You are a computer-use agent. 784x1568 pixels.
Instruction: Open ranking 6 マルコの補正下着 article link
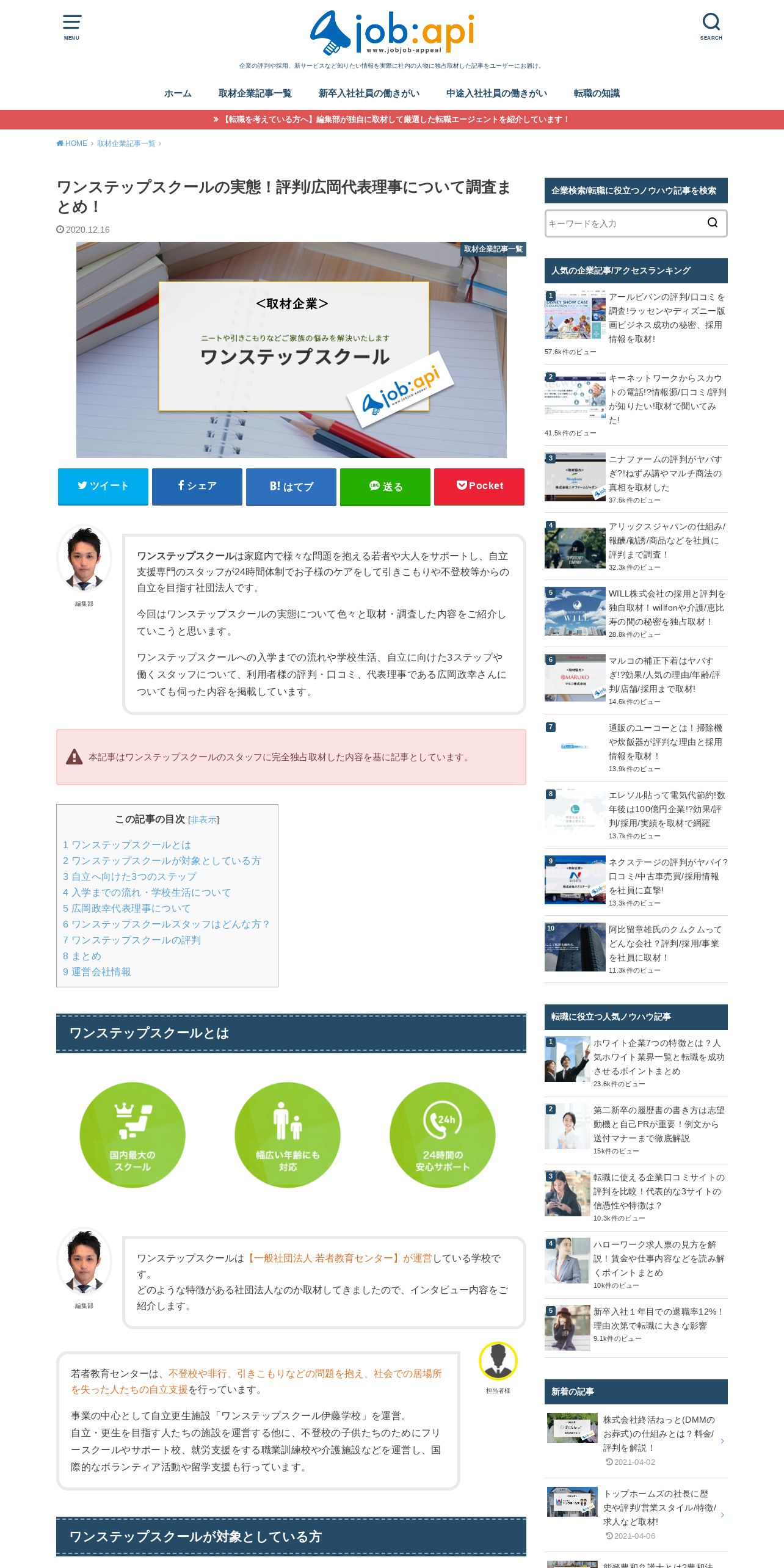(664, 675)
